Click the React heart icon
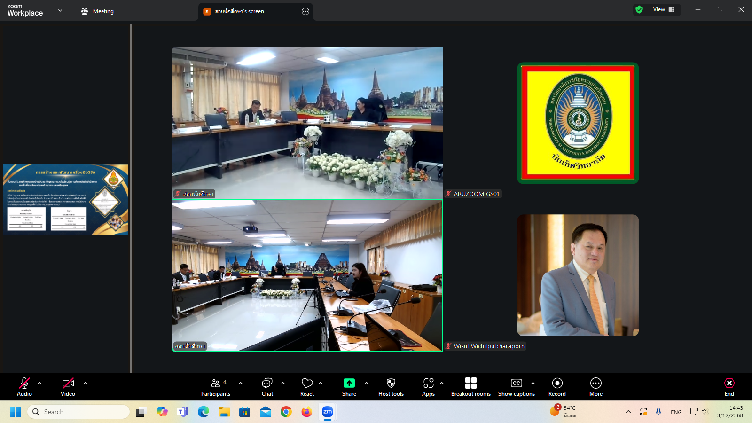 [307, 387]
